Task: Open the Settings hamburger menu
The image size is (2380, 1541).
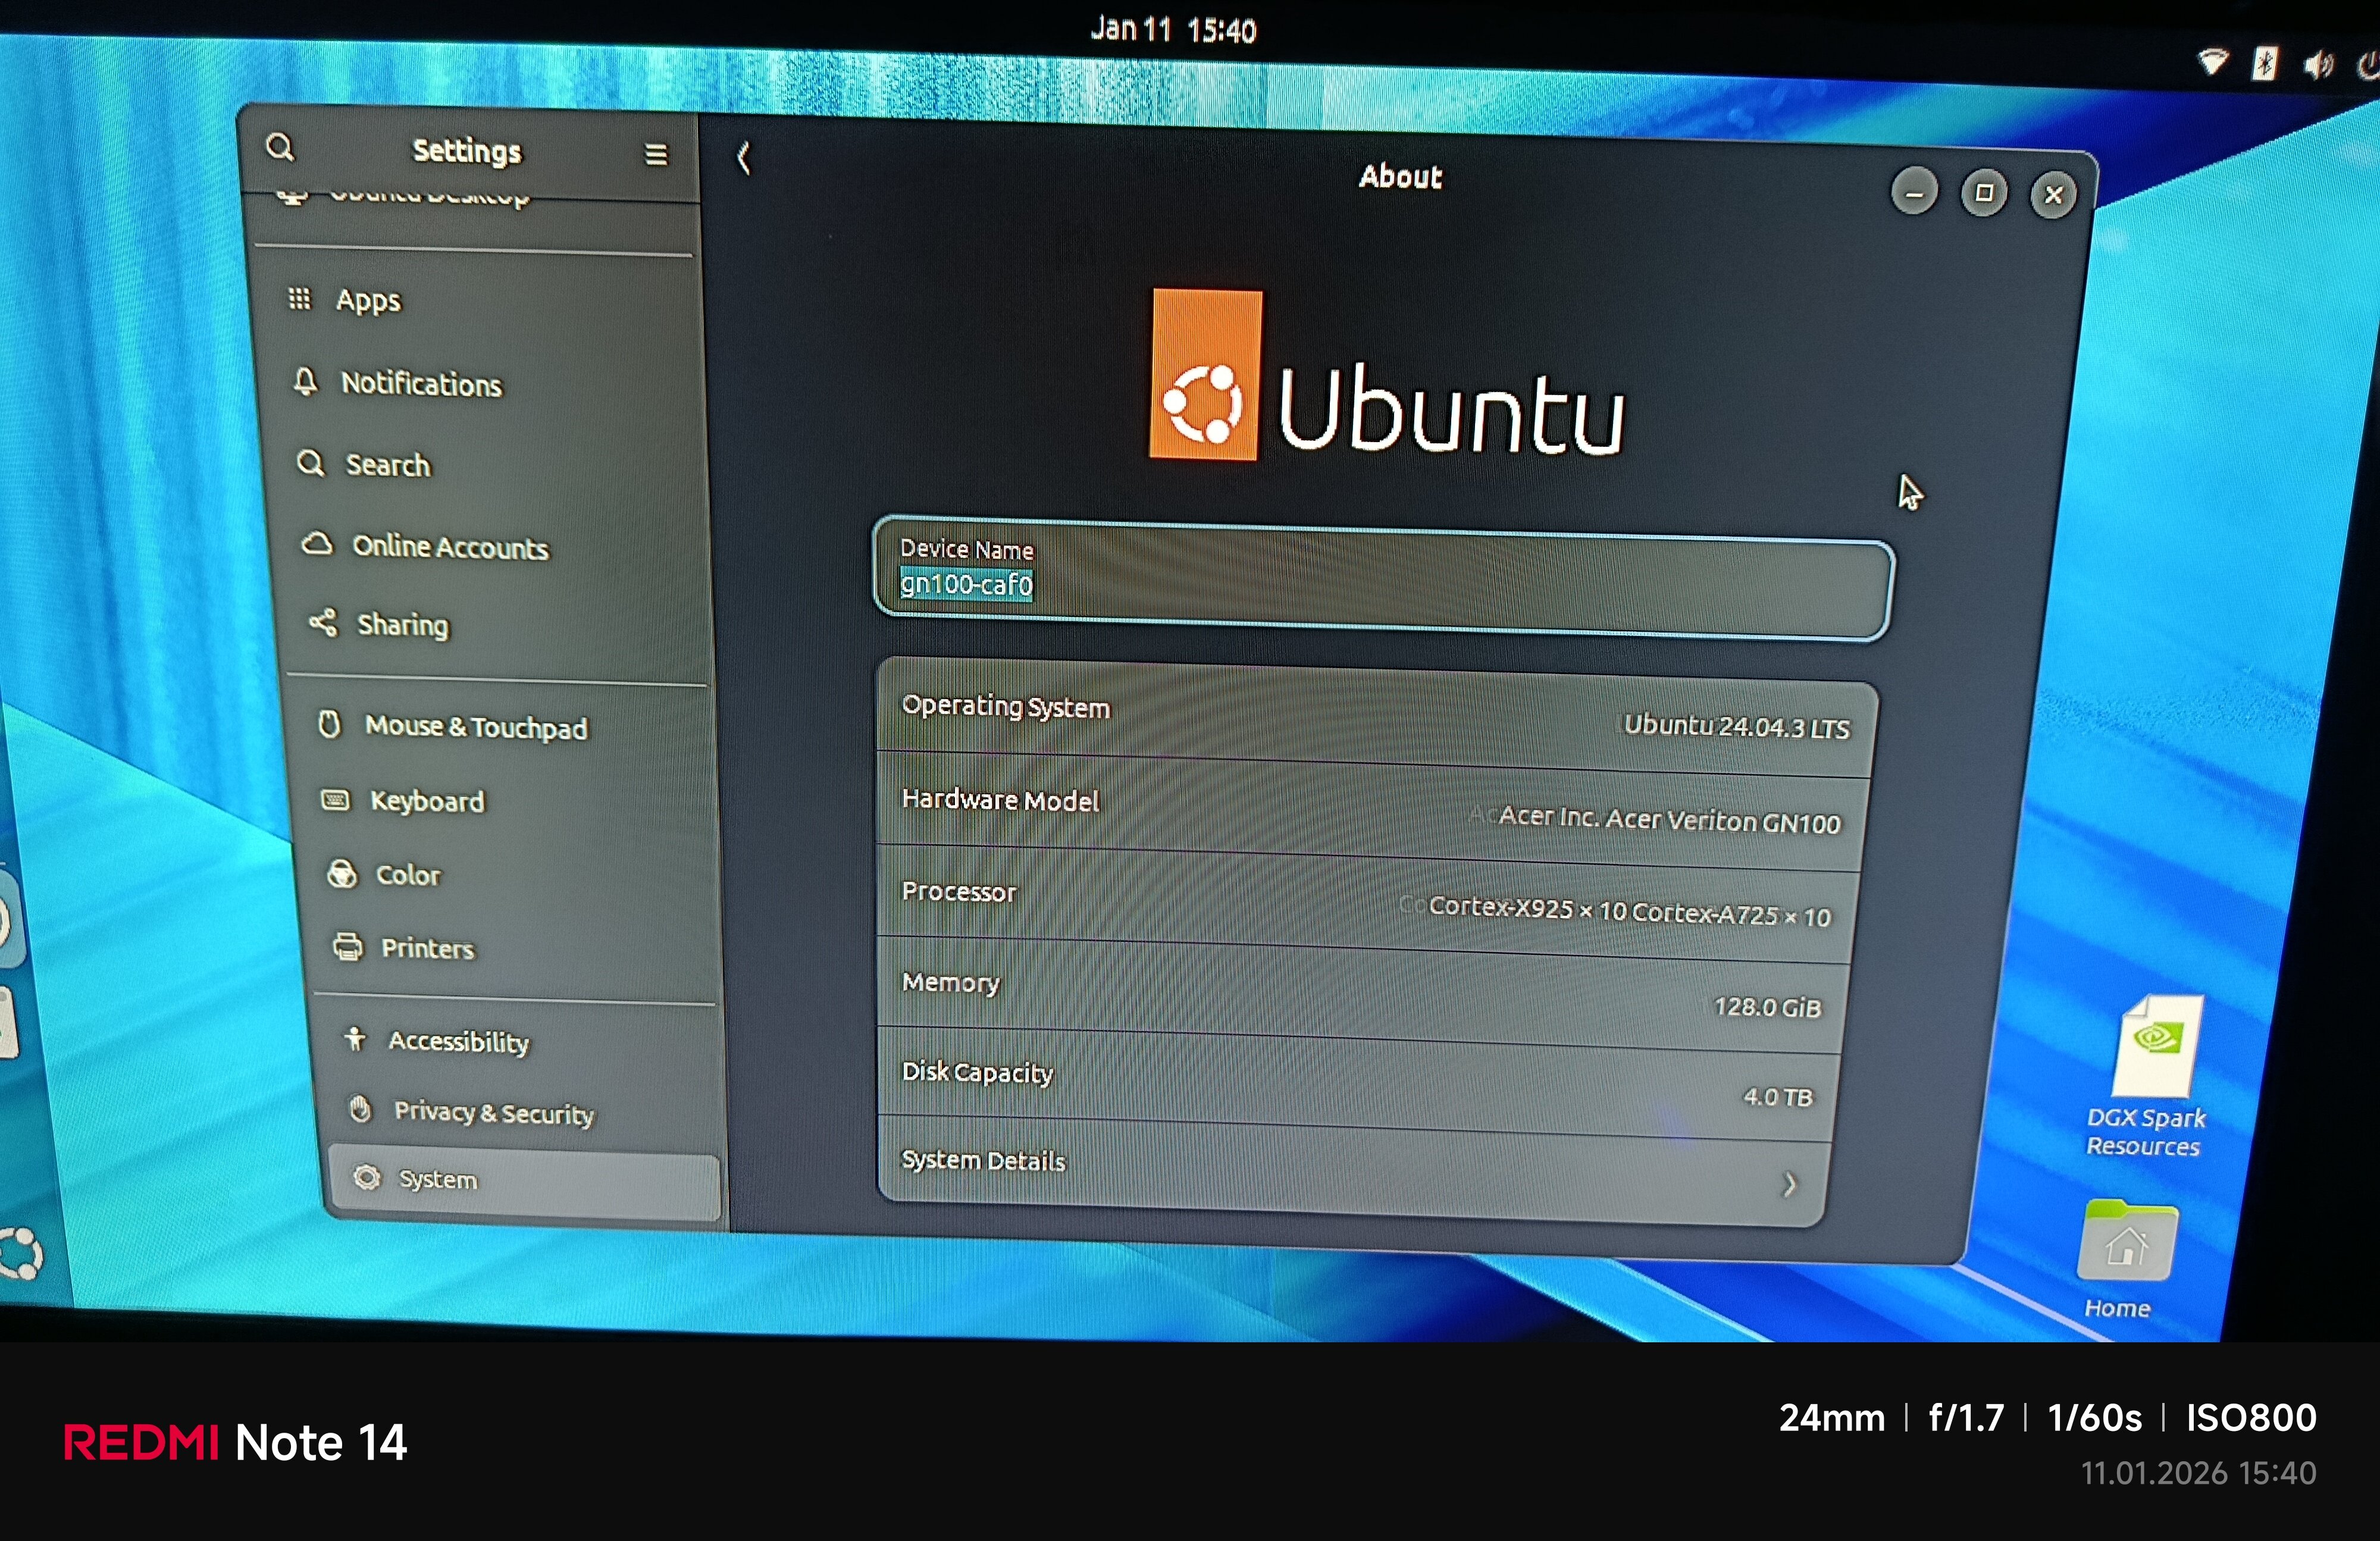Action: (x=656, y=155)
